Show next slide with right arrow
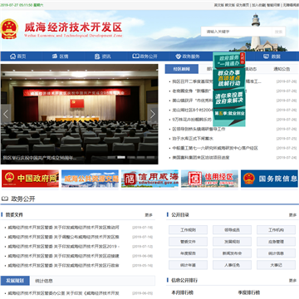 (x=153, y=114)
